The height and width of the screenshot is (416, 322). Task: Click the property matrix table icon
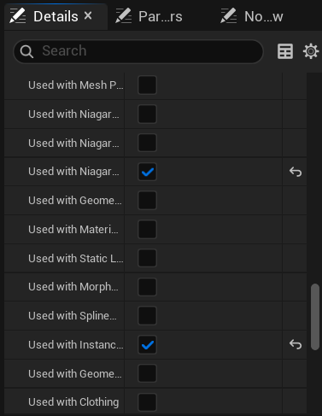285,51
